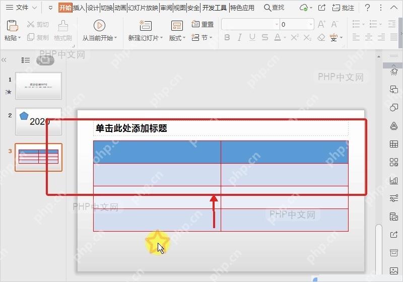Click the bullet list icon

[x=356, y=24]
